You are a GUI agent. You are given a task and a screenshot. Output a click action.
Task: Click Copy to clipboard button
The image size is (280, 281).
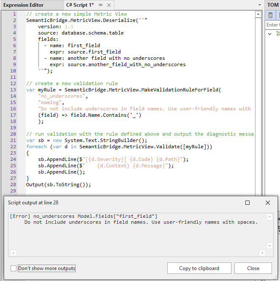[199, 268]
